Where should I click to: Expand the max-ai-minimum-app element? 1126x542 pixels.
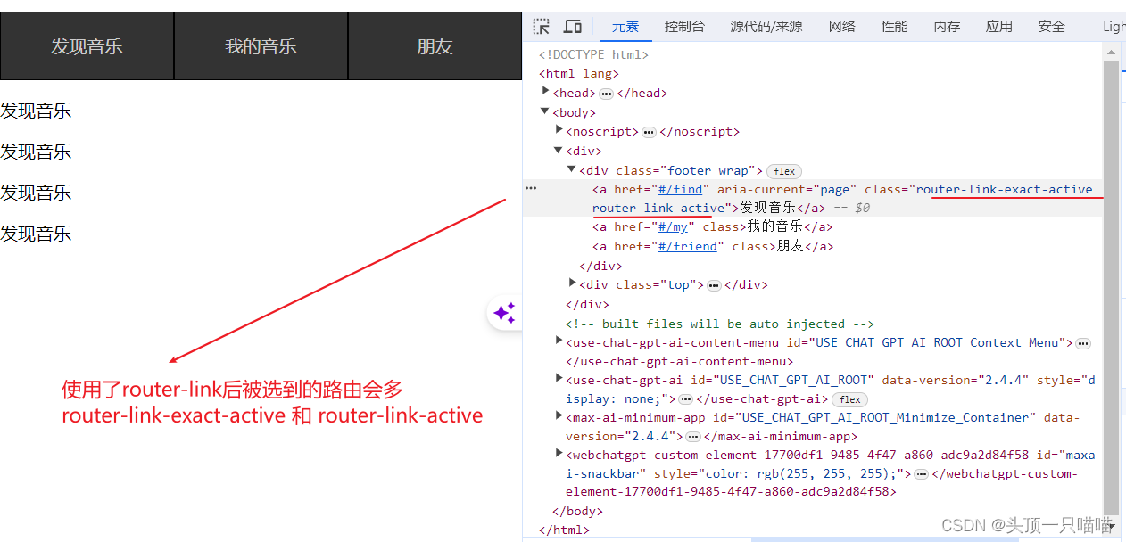558,416
